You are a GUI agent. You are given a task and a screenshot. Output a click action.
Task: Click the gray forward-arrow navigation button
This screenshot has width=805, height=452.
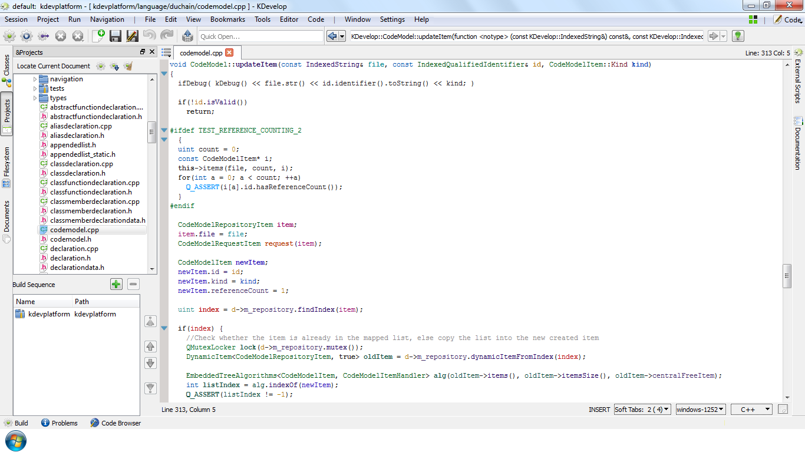coord(714,36)
